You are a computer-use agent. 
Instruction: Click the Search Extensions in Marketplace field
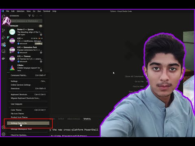coord(26,21)
